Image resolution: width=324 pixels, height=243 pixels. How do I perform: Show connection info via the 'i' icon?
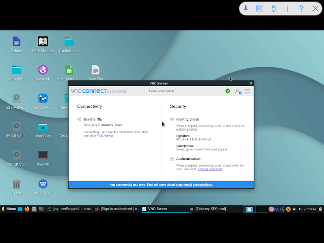tap(288, 9)
